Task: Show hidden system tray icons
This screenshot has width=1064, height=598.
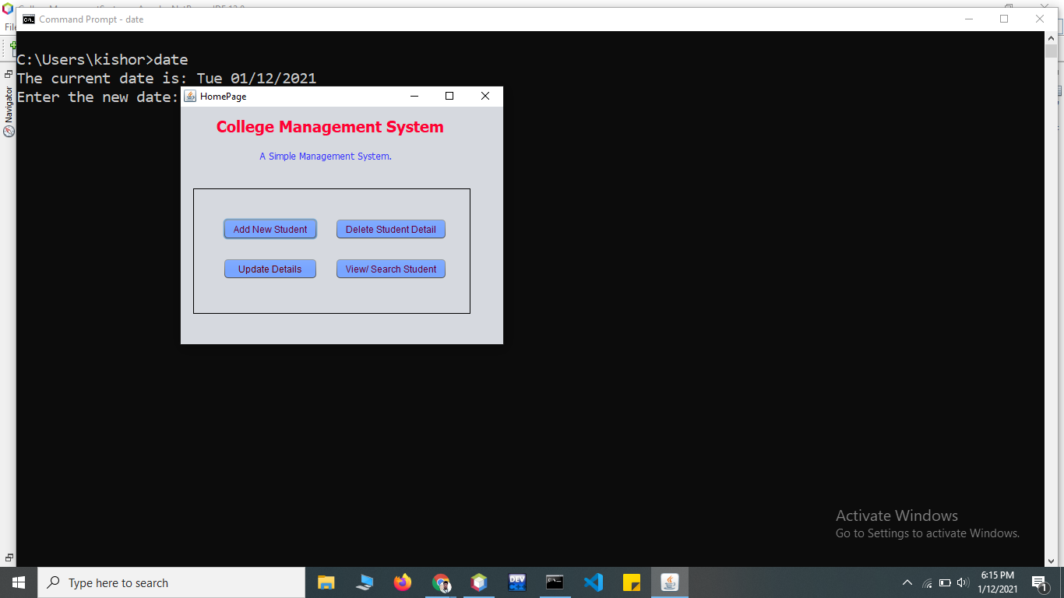Action: tap(907, 582)
